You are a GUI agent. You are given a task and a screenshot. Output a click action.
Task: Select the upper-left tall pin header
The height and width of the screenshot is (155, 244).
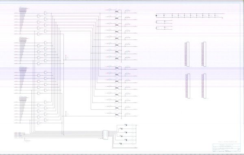click(188, 54)
